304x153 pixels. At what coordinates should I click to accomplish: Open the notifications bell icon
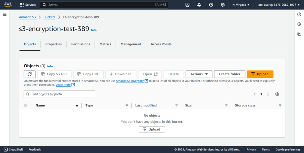pyautogui.click(x=199, y=5)
